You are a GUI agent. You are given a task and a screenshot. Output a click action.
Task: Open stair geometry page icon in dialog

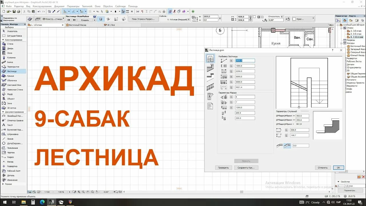(210, 58)
